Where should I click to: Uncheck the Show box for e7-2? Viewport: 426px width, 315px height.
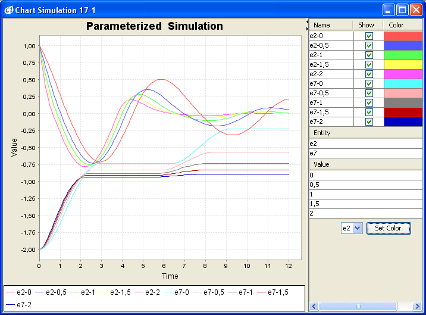point(369,121)
